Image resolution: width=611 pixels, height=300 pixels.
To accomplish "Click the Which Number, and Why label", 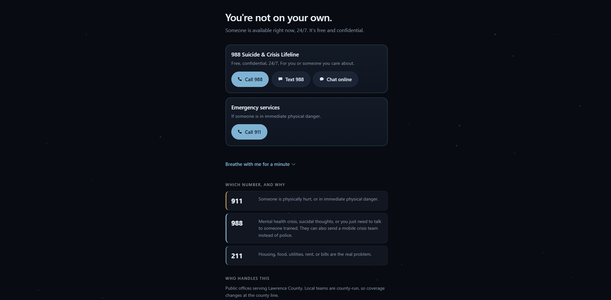I will pos(255,184).
